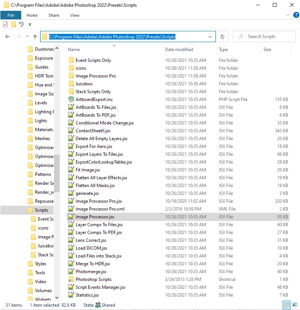Open Customize Quick Access Toolbar dropdown

click(30, 25)
